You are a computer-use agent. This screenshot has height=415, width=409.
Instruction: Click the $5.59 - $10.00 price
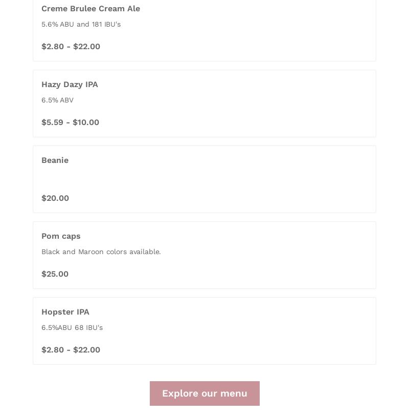click(x=70, y=122)
